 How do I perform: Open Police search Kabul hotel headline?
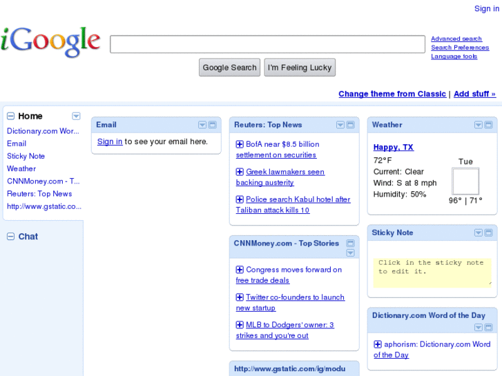coord(293,204)
